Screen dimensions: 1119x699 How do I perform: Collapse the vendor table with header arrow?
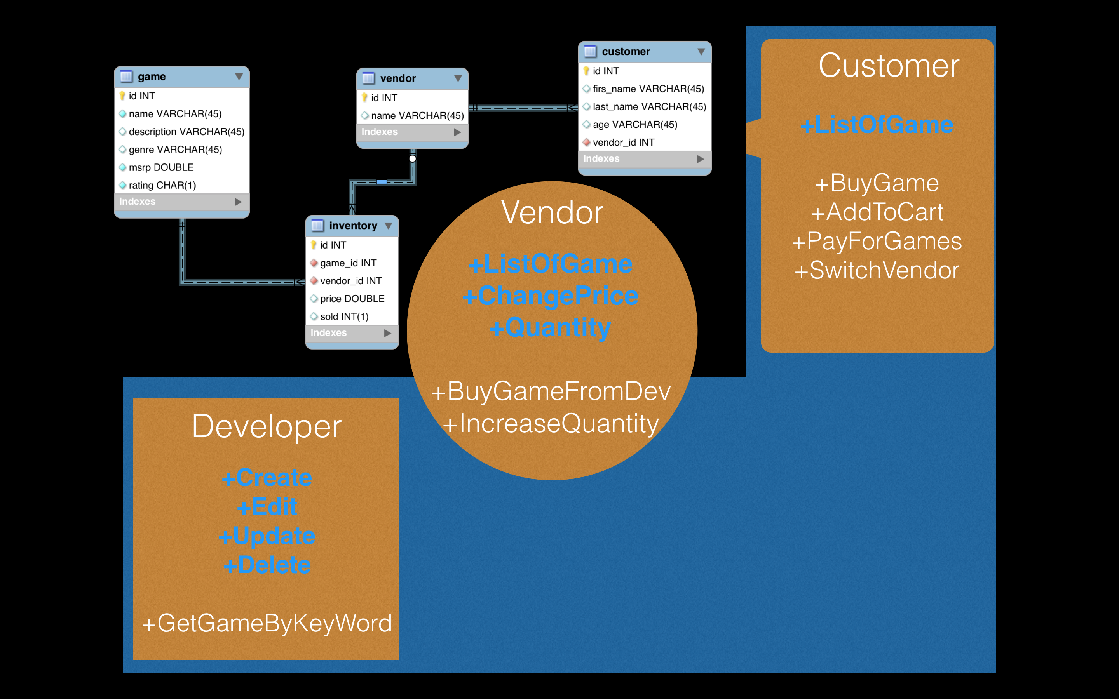point(458,78)
